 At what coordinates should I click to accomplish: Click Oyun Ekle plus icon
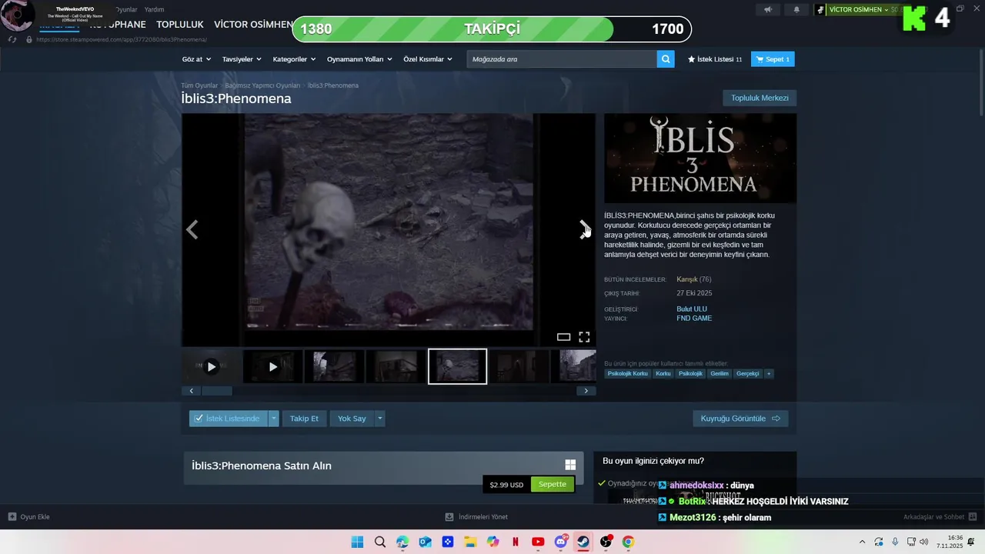(x=12, y=517)
